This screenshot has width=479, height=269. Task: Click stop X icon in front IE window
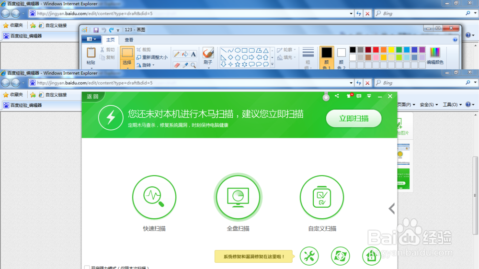coord(367,83)
